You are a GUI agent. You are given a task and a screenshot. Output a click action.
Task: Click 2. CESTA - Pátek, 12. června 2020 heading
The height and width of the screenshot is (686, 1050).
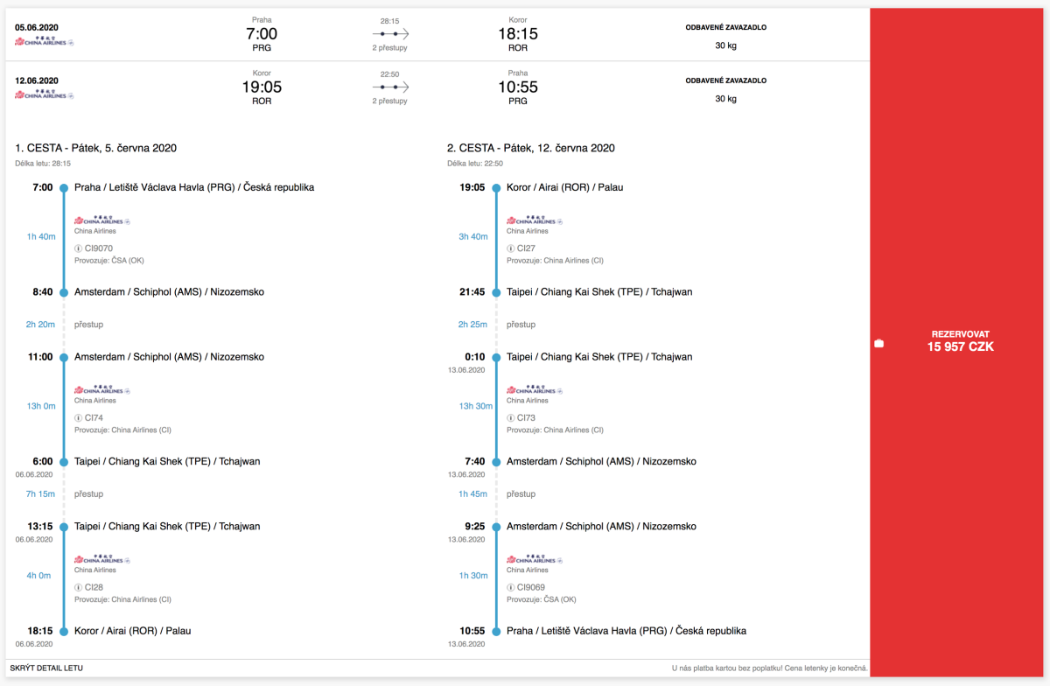pyautogui.click(x=530, y=148)
